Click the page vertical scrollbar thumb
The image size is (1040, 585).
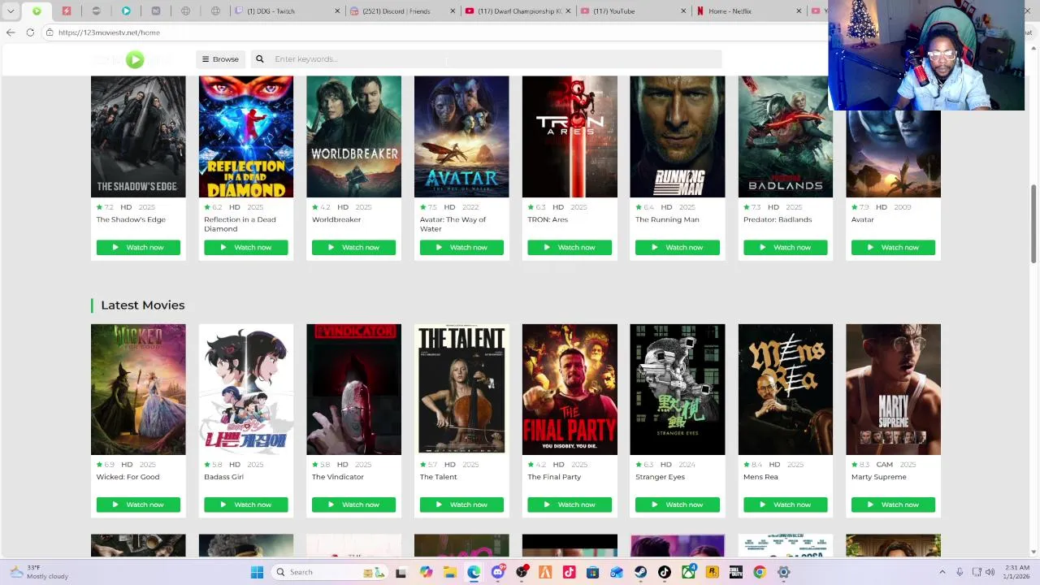tap(1033, 223)
